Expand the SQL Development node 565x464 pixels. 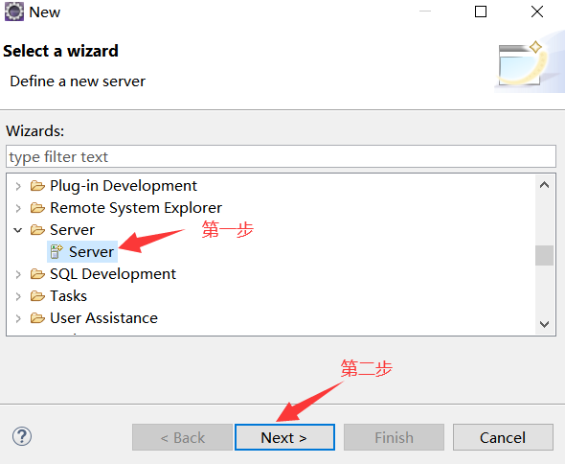(18, 274)
